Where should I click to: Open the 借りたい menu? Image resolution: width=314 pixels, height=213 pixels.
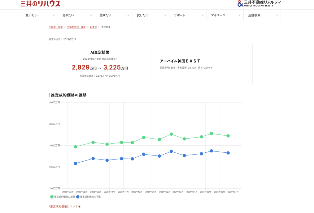point(114,15)
